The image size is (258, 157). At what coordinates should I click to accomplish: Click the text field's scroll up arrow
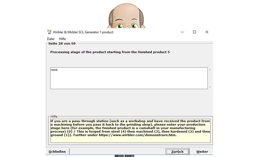[x=210, y=70]
